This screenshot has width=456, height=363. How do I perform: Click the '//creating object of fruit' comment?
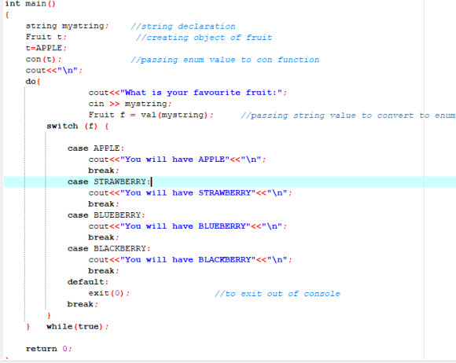coord(204,38)
